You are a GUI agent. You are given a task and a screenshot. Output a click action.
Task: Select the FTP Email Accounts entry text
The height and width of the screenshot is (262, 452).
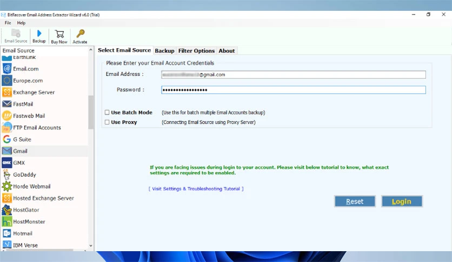tap(37, 128)
